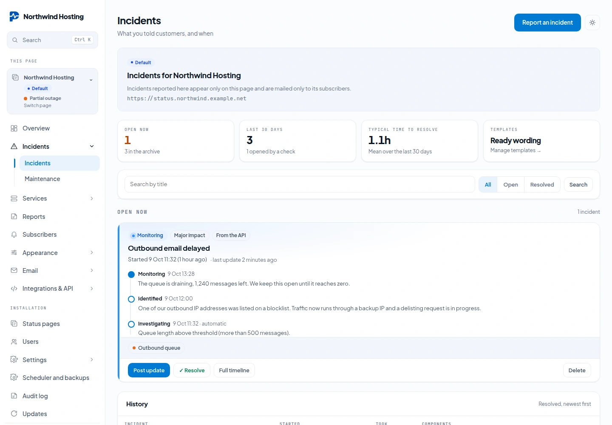The width and height of the screenshot is (612, 425).
Task: Click the Updates refresh icon
Action: tap(14, 414)
